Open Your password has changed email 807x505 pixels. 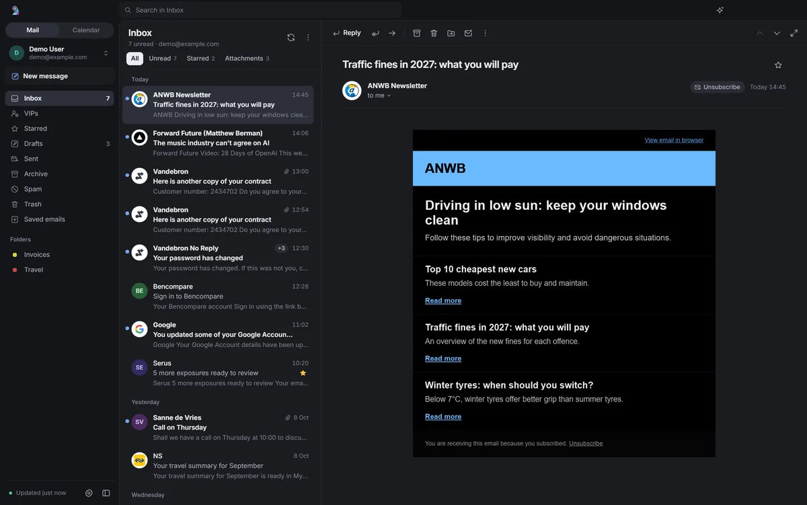click(218, 258)
